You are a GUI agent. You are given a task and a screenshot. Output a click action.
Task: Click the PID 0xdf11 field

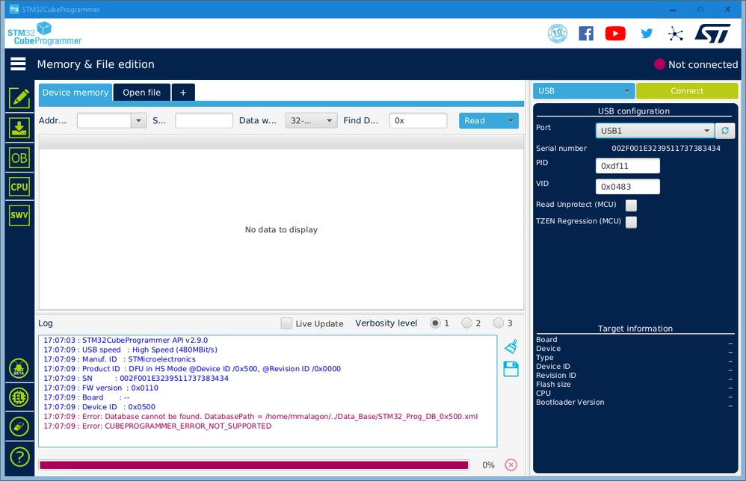click(x=628, y=166)
